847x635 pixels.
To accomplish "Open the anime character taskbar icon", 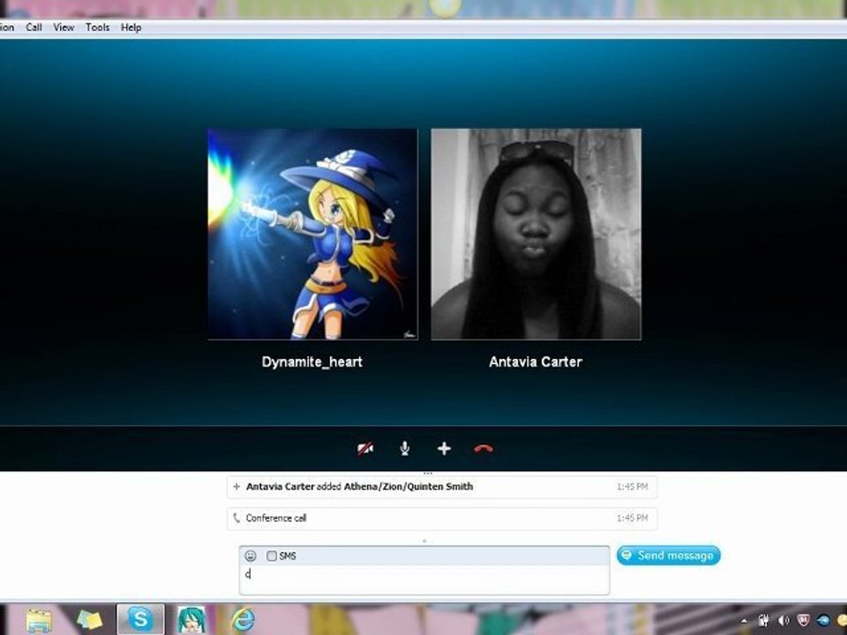I will click(x=191, y=619).
